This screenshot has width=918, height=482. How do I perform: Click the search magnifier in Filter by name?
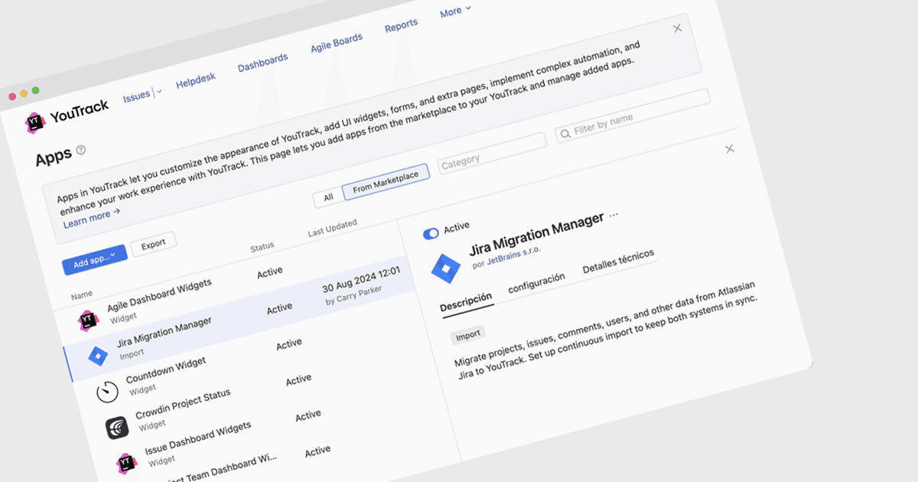[x=565, y=134]
